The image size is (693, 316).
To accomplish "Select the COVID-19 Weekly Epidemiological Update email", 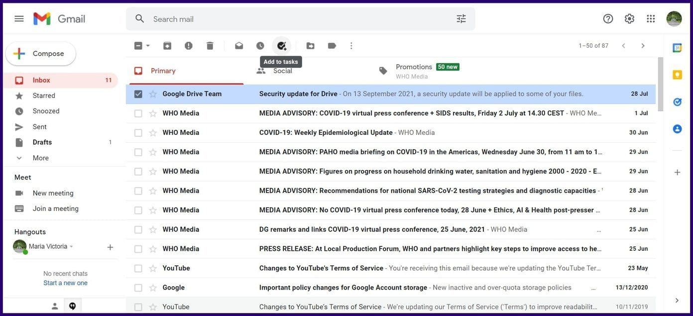I will point(138,133).
